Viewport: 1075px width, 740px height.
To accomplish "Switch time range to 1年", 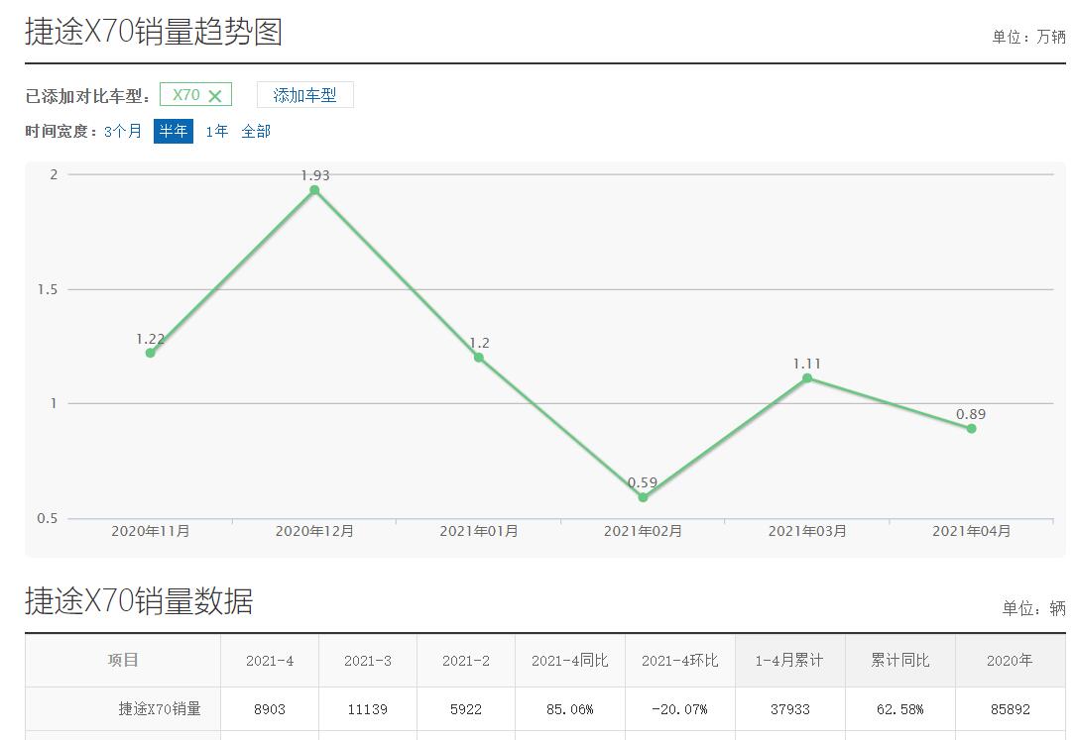I will (x=216, y=131).
